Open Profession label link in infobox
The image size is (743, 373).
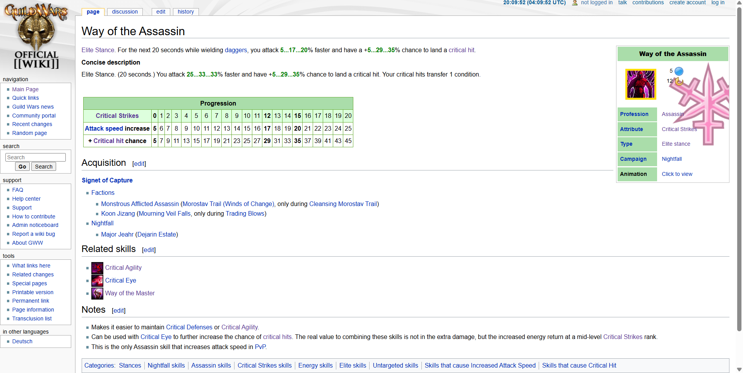pyautogui.click(x=634, y=114)
